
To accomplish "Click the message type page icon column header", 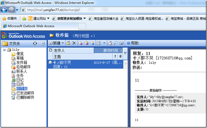I will click(x=50, y=50).
